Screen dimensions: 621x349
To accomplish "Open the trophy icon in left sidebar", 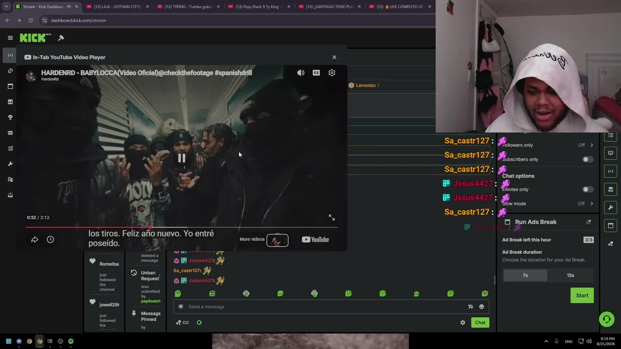I will tap(10, 117).
